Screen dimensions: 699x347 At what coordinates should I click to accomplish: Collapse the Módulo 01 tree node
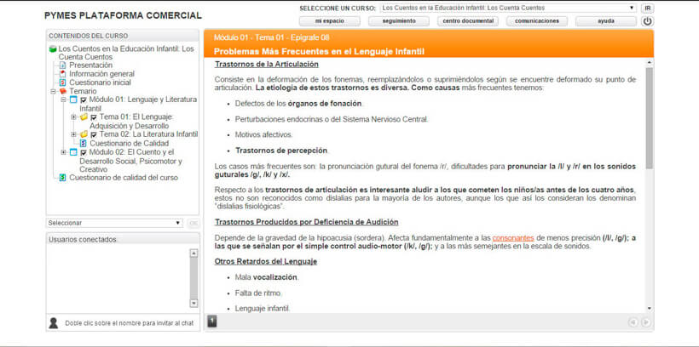[x=63, y=100]
